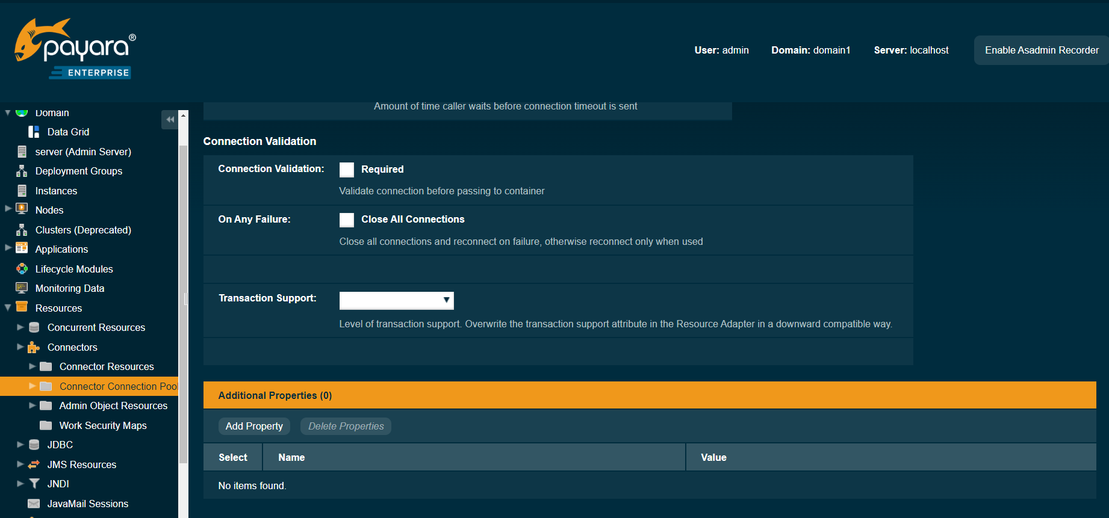Image resolution: width=1109 pixels, height=518 pixels.
Task: Click the Name column header
Action: click(x=291, y=457)
